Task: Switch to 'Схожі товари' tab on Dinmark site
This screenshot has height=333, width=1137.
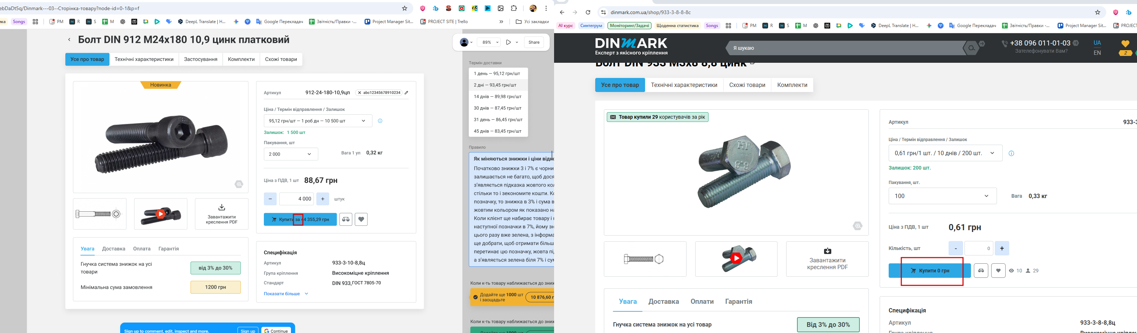Action: [x=747, y=85]
